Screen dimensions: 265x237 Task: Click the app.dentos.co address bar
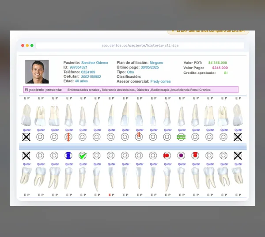(x=140, y=46)
